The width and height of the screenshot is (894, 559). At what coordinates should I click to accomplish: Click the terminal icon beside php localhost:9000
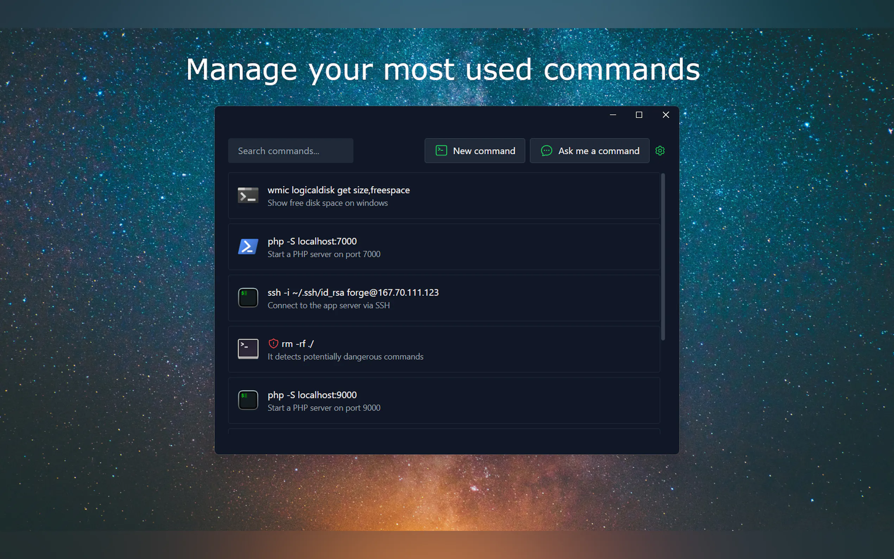[x=248, y=400]
